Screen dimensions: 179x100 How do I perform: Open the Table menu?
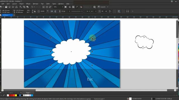click(48, 4)
